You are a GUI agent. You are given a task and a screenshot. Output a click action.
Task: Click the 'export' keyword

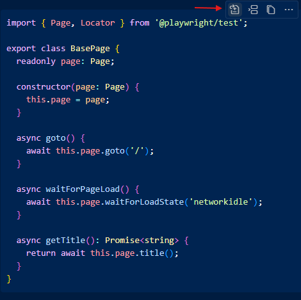pyautogui.click(x=21, y=49)
